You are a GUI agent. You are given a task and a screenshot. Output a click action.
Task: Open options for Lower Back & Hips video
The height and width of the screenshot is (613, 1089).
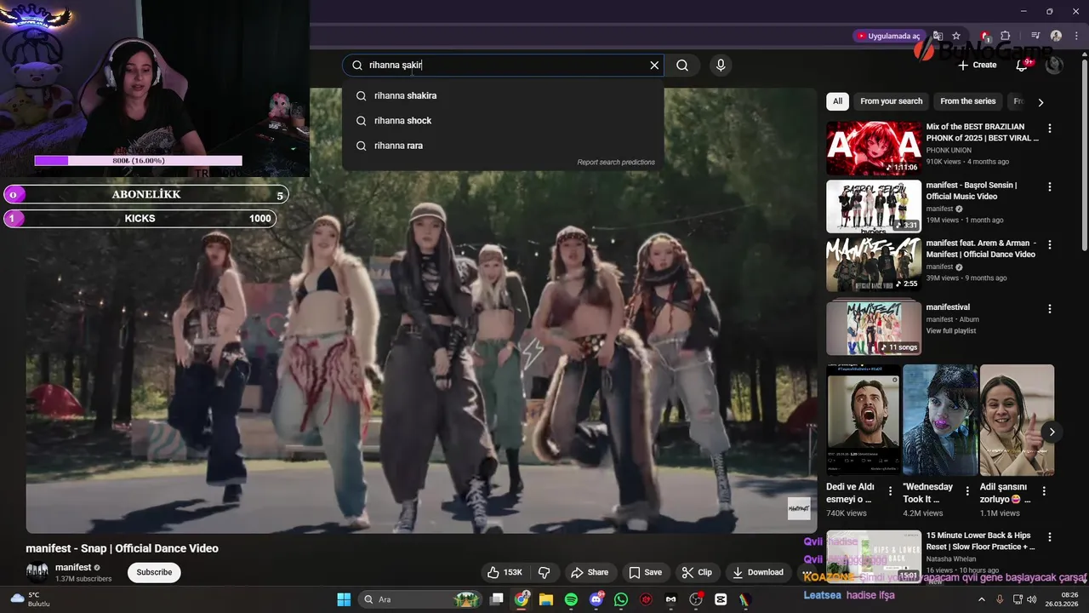pos(1050,537)
